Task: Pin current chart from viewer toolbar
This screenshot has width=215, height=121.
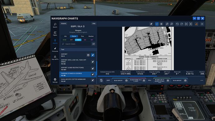Action: tap(151, 24)
